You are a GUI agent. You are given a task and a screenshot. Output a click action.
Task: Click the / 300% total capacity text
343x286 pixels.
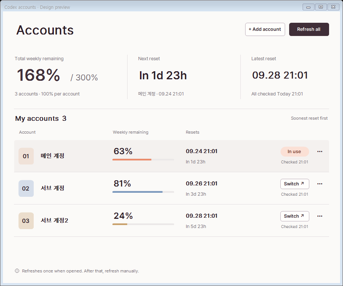(84, 77)
